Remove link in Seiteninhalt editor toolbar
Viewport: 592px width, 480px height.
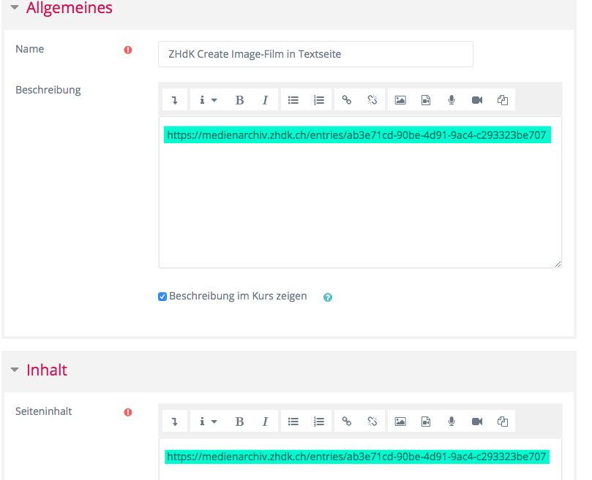click(x=372, y=421)
